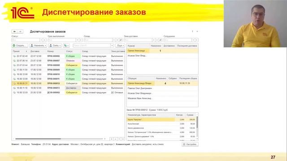Clear the Склад filter with the x button

117,40
